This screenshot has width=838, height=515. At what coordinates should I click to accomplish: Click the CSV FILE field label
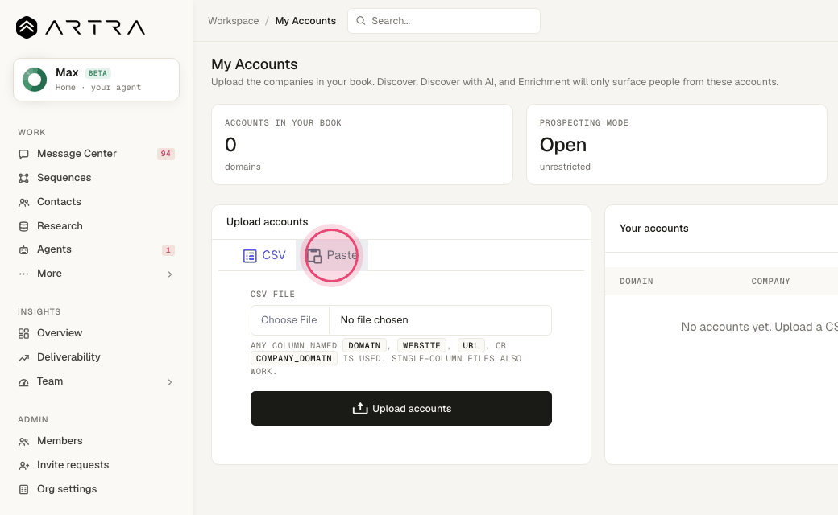[x=272, y=294]
